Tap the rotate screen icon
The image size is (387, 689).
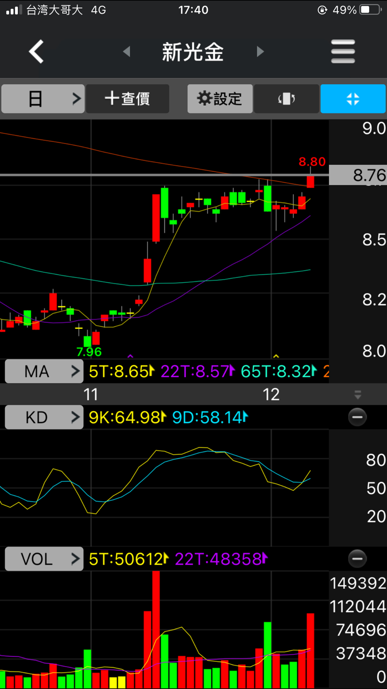(287, 99)
